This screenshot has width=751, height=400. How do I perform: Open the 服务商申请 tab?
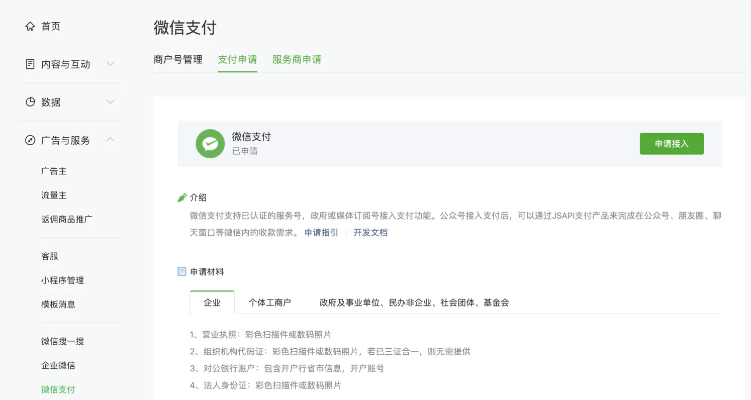pos(297,60)
